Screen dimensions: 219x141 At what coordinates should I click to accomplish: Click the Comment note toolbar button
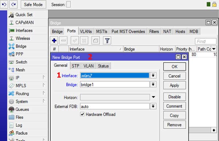[x=96, y=40]
